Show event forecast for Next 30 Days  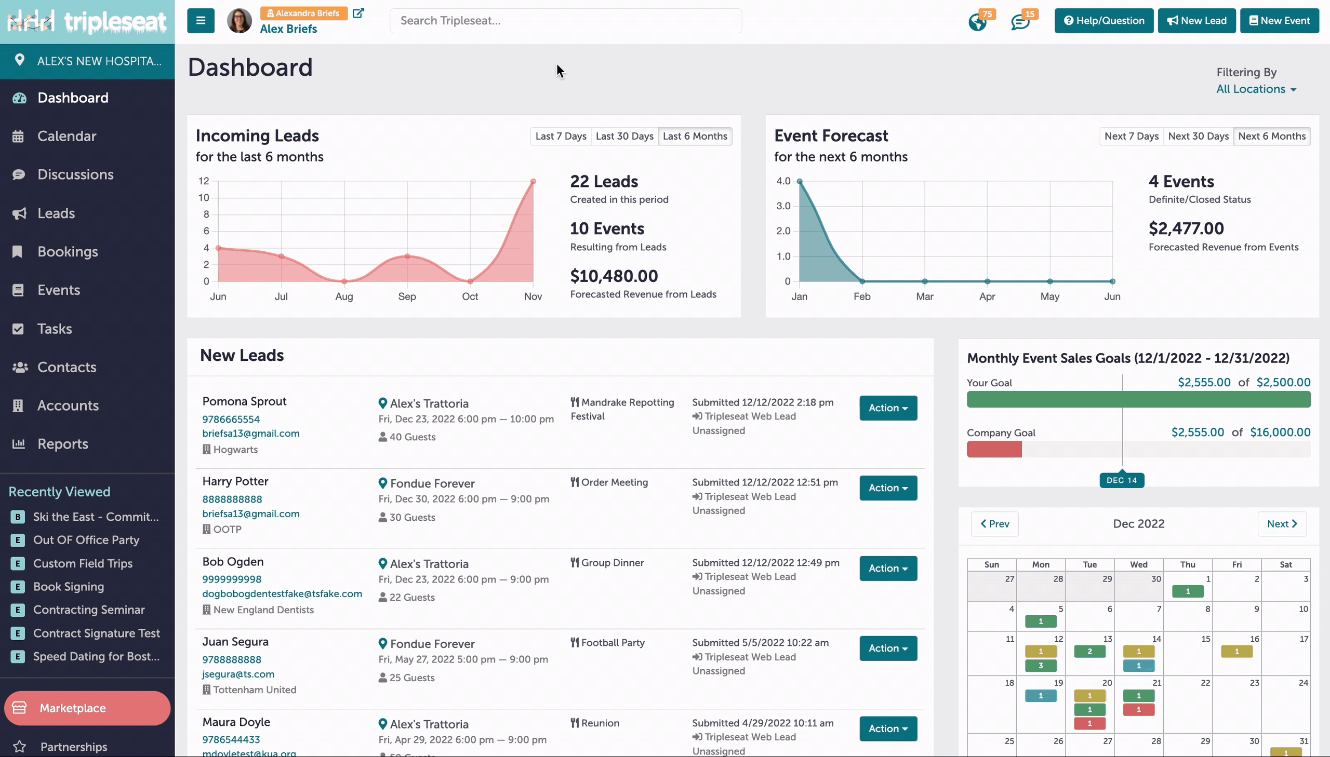[1199, 136]
